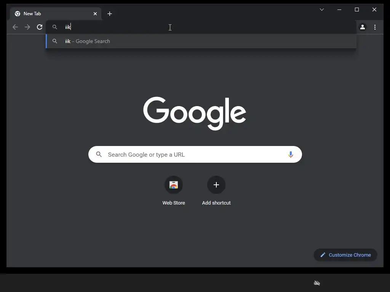Minimize the Chrome window
Viewport: 390px width, 292px height.
[339, 10]
